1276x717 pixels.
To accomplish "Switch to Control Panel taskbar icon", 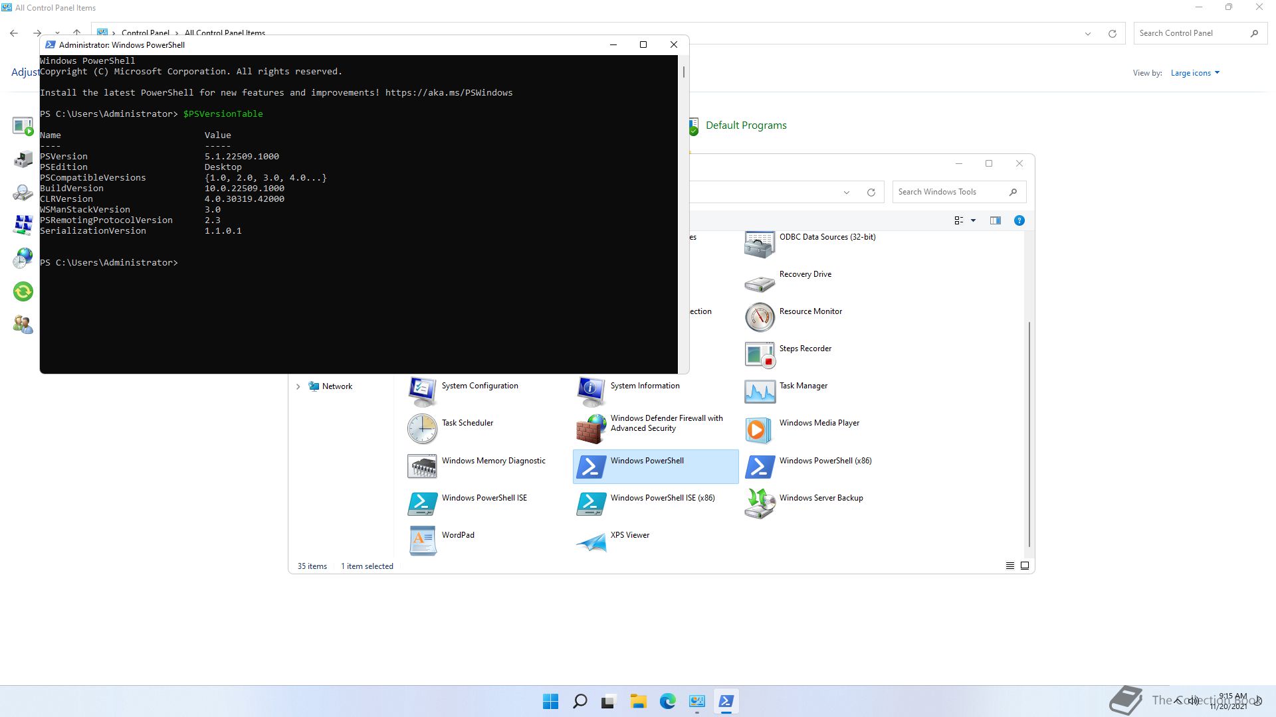I will (x=696, y=702).
